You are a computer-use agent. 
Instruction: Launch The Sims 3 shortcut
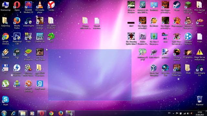pos(154,39)
